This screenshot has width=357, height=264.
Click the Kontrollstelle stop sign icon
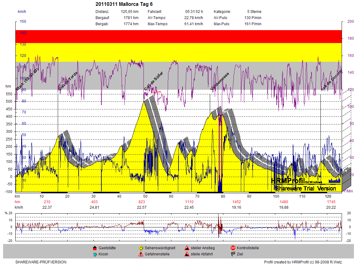click(233, 248)
